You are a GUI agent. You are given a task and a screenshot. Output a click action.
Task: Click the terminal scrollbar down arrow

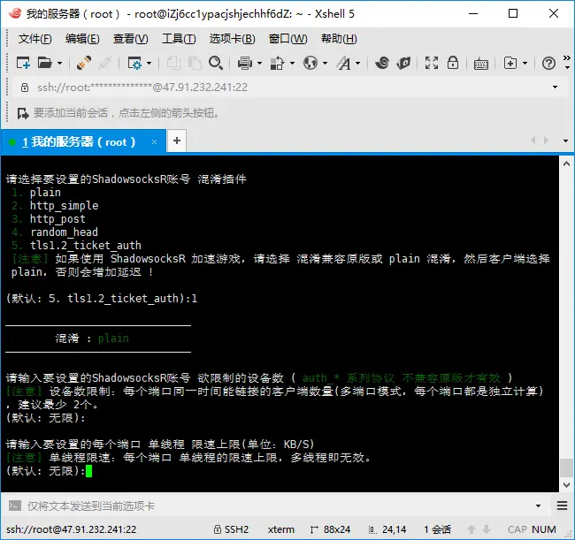566,484
